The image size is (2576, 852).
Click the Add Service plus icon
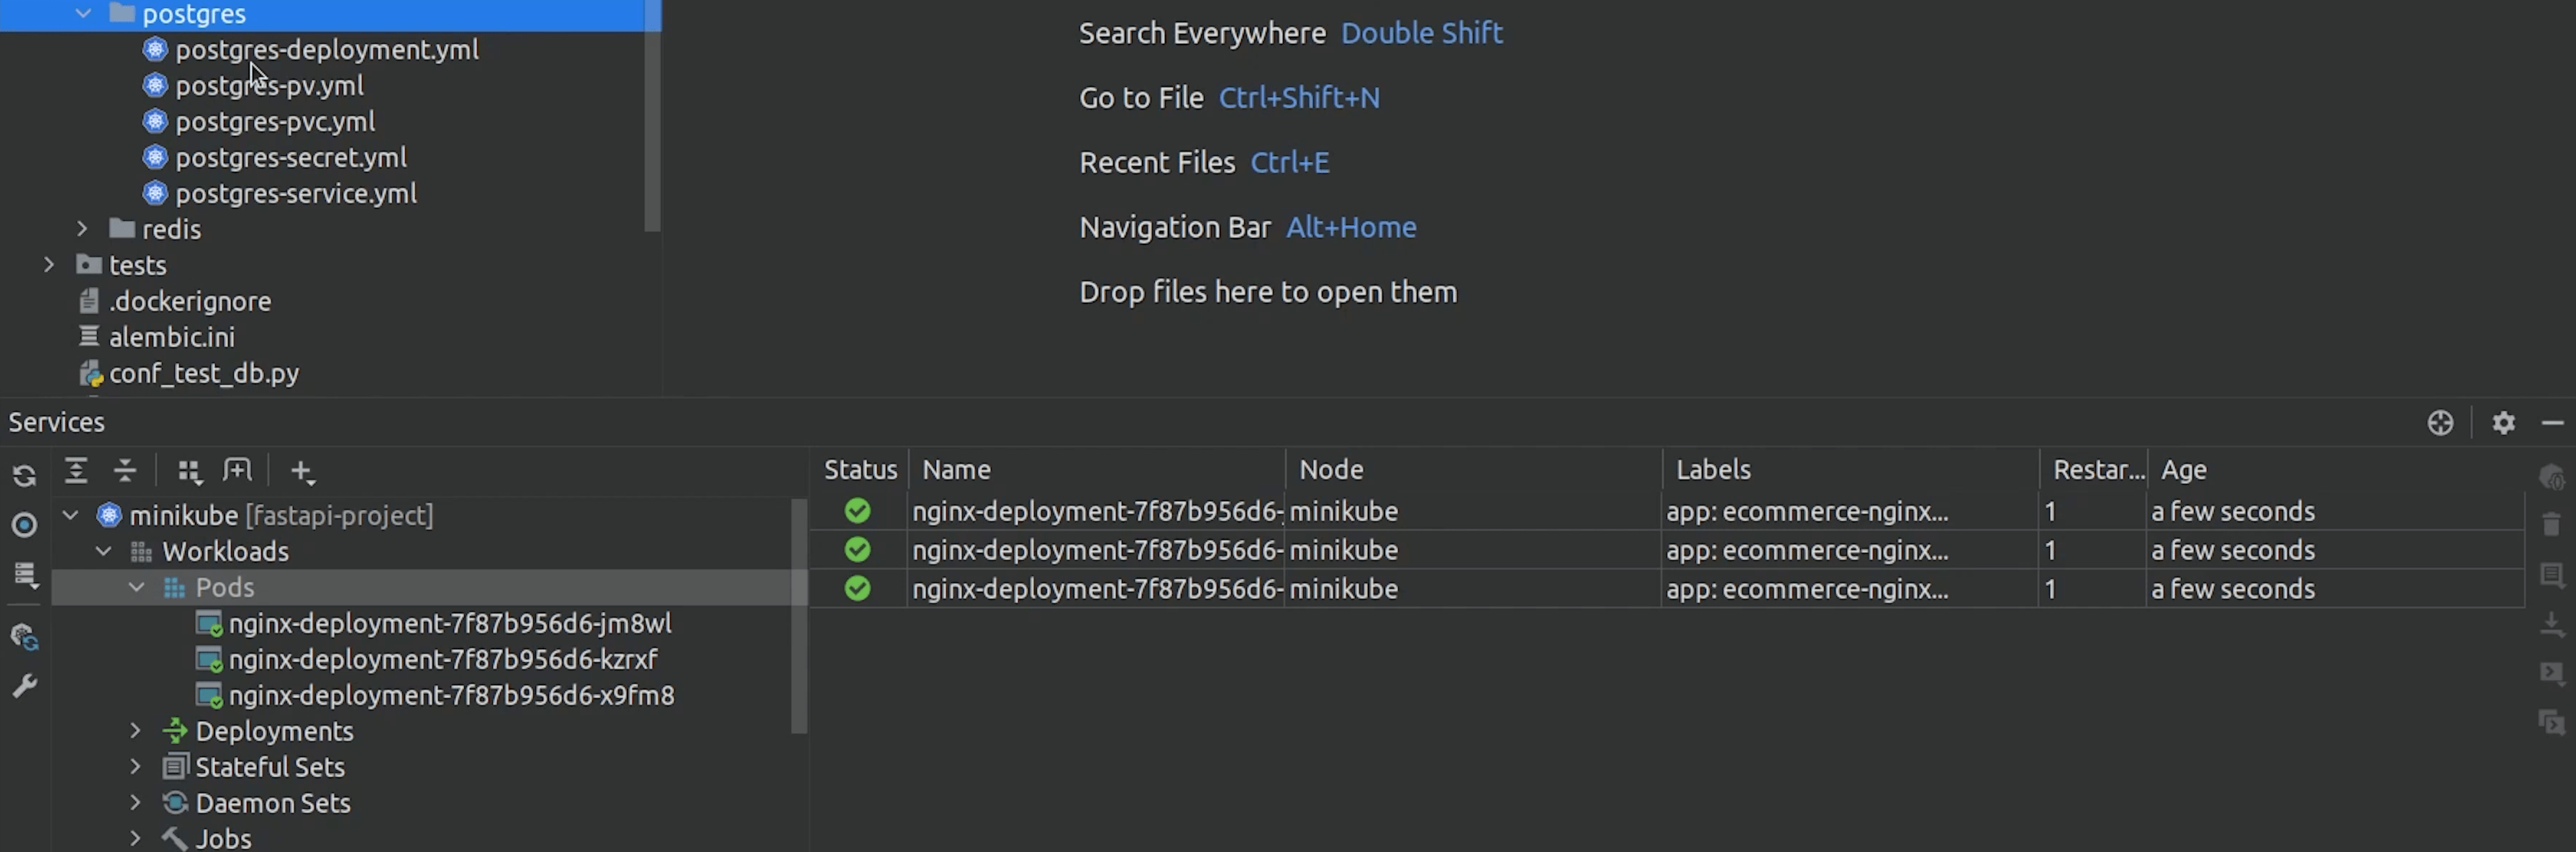pos(301,472)
